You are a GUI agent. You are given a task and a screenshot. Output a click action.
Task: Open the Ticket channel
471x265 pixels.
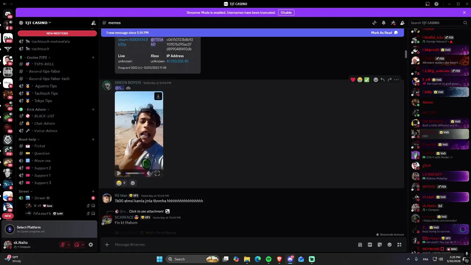tap(57, 146)
